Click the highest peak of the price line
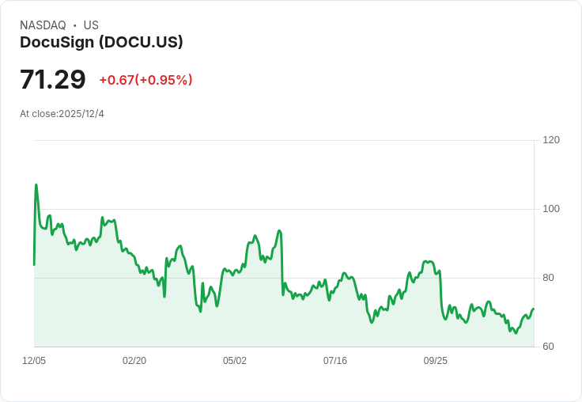The width and height of the screenshot is (582, 402). pyautogui.click(x=36, y=185)
